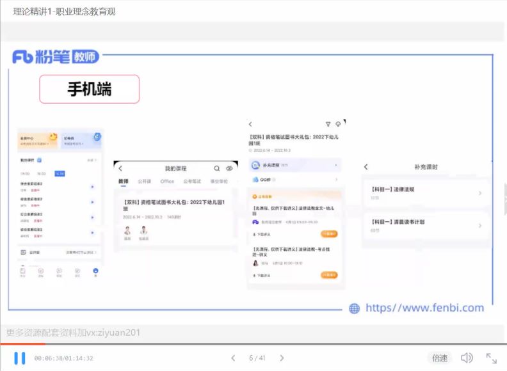Toggle the eye icon in 我的课程
The height and width of the screenshot is (371, 507).
(229, 168)
